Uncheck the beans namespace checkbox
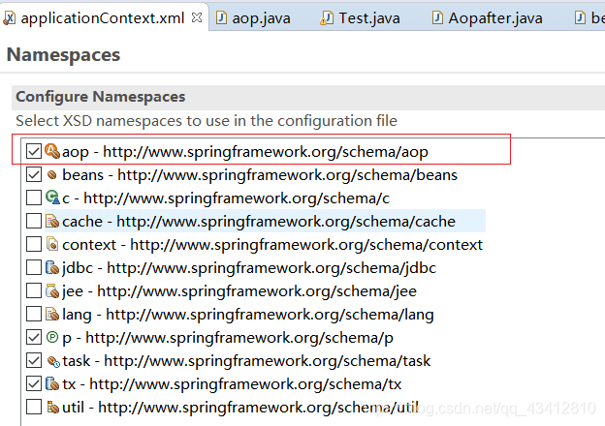Screen dimensions: 605x426 tap(34, 174)
